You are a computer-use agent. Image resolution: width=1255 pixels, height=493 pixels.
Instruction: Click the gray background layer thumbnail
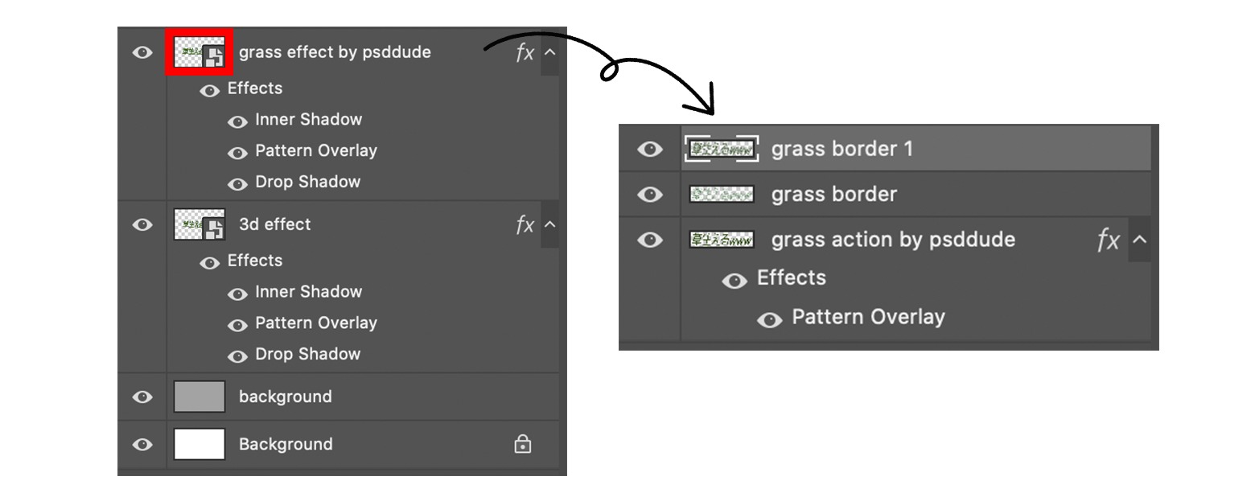199,396
